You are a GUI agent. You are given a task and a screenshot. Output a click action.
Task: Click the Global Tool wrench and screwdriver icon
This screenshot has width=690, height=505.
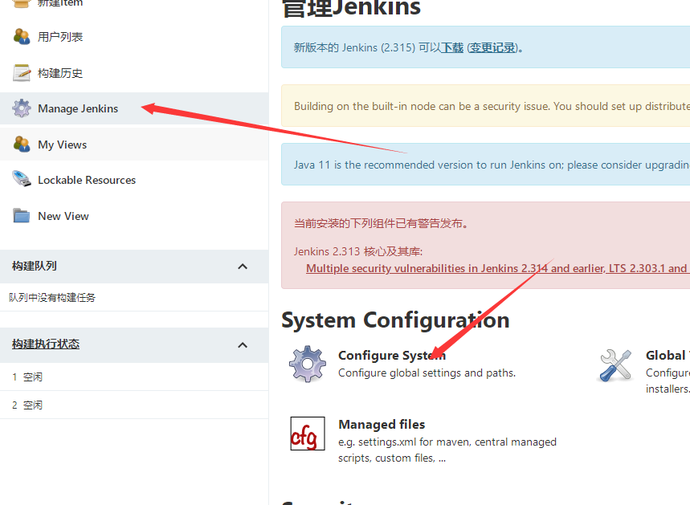[x=615, y=365]
